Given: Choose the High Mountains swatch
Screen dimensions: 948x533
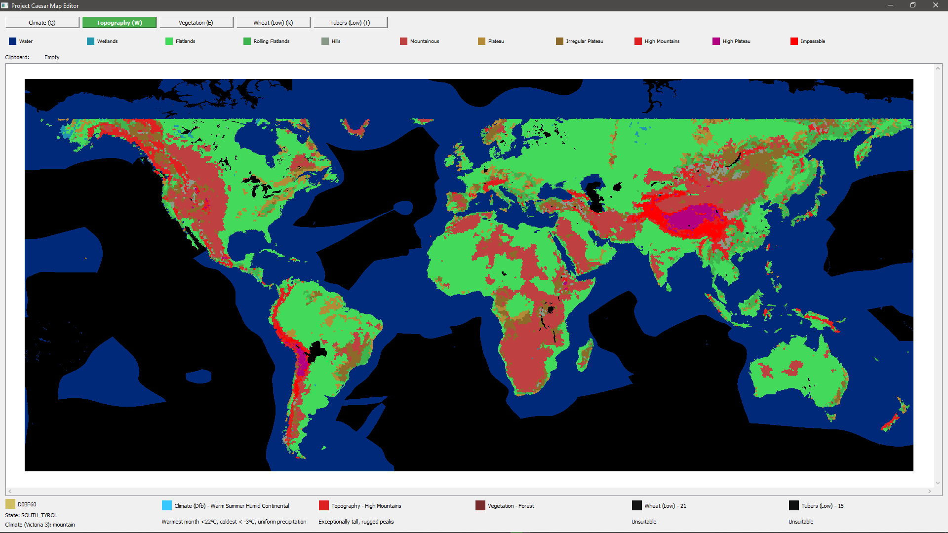Looking at the screenshot, I should [638, 41].
